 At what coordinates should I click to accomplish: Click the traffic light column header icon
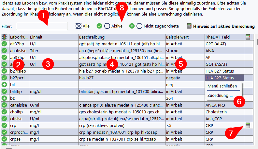point(4,37)
